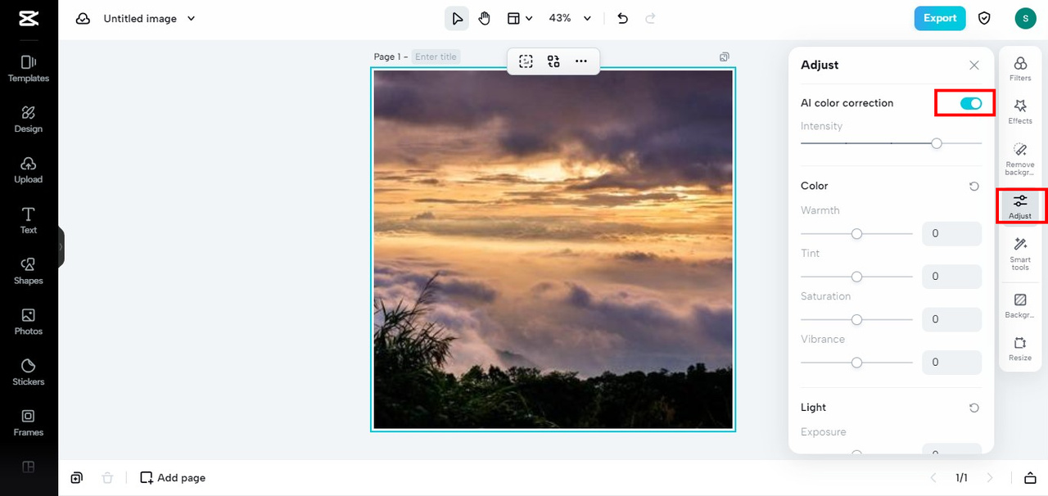The height and width of the screenshot is (496, 1048).
Task: Click Add page button
Action: pos(173,478)
